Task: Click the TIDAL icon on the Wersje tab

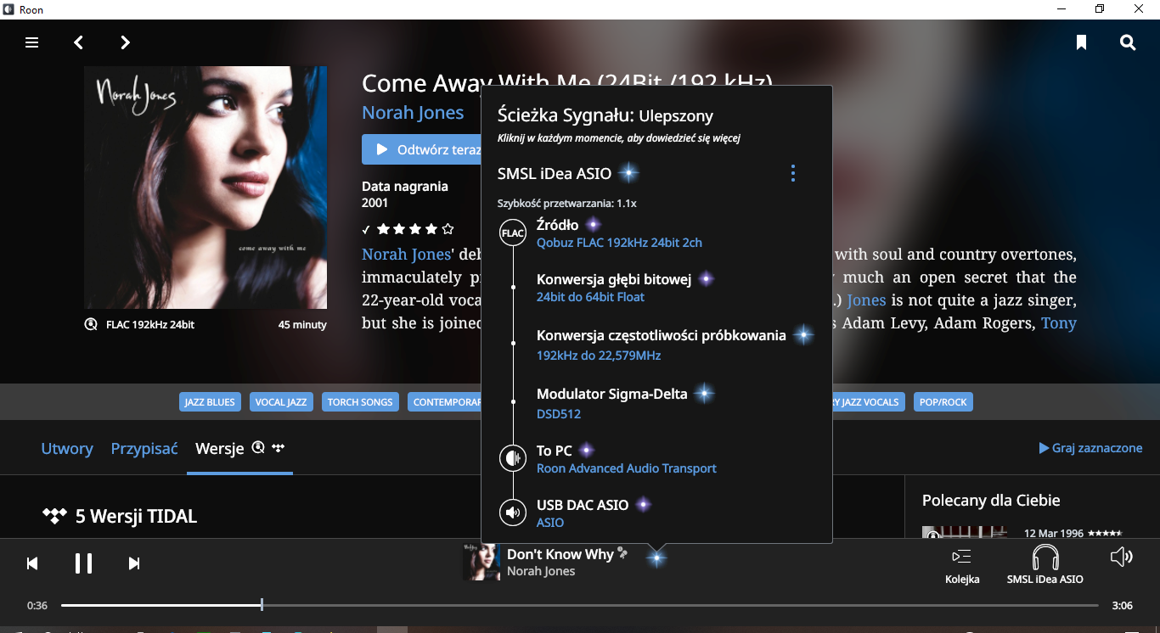Action: [279, 447]
